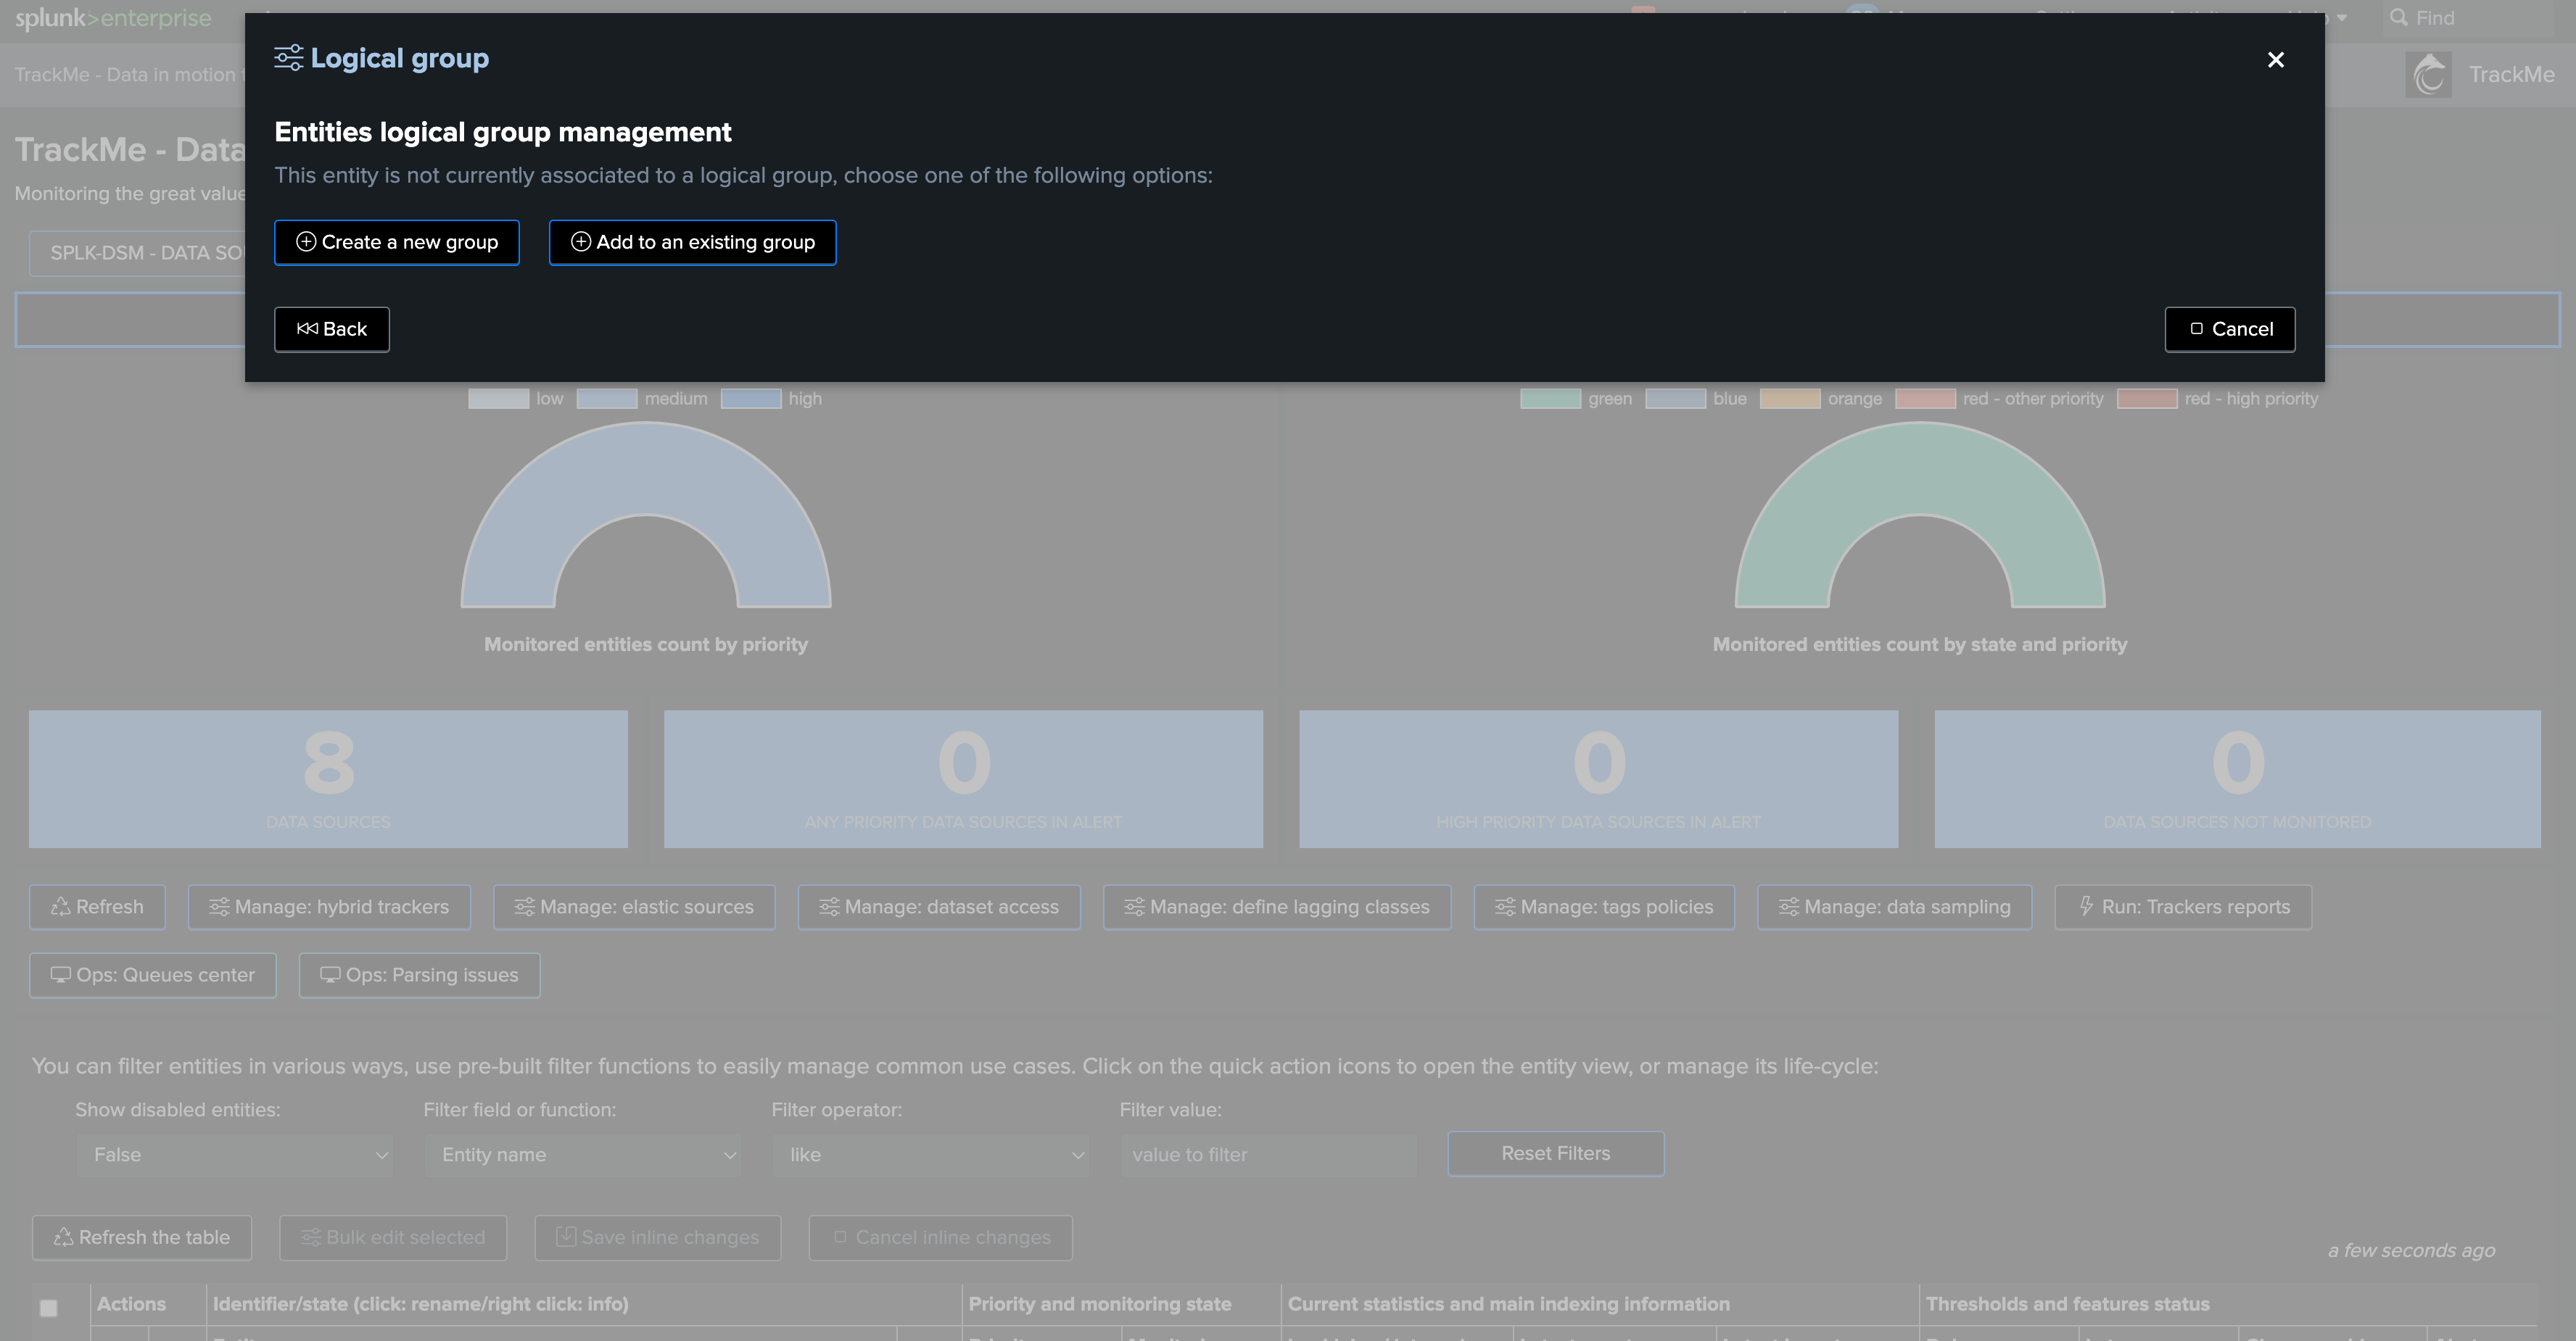Expand the Filter field or function dropdown
The image size is (2576, 1341).
coord(583,1154)
